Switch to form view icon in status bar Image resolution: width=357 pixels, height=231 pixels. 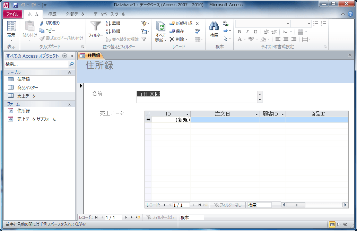(332, 224)
